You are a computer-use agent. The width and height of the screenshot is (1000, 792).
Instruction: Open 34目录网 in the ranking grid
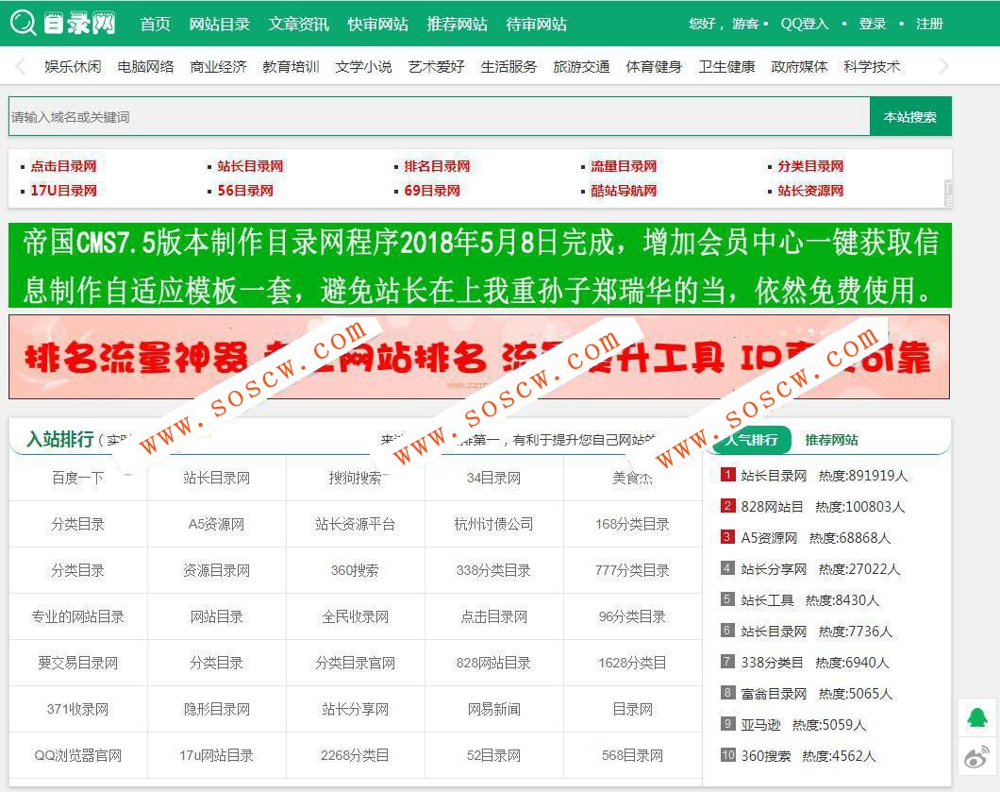click(x=493, y=478)
